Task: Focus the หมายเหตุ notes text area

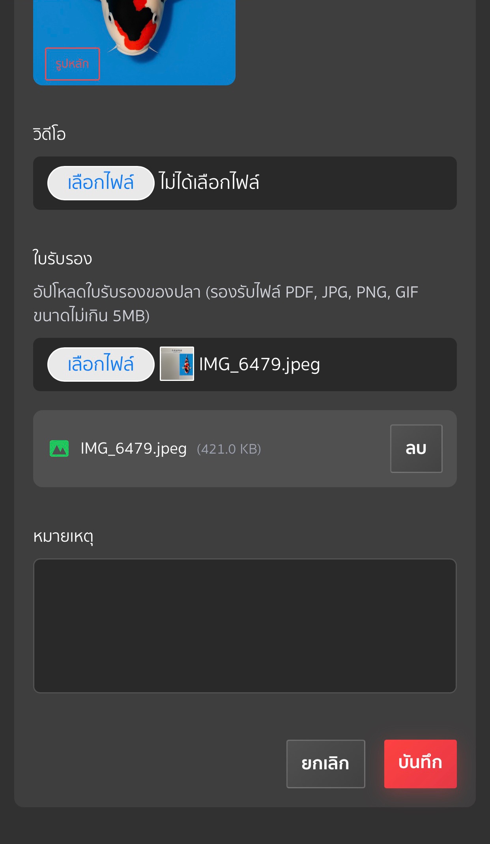Action: click(245, 625)
